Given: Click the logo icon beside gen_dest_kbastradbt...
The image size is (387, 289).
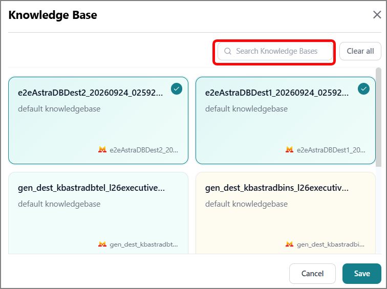Looking at the screenshot, I should click(102, 244).
